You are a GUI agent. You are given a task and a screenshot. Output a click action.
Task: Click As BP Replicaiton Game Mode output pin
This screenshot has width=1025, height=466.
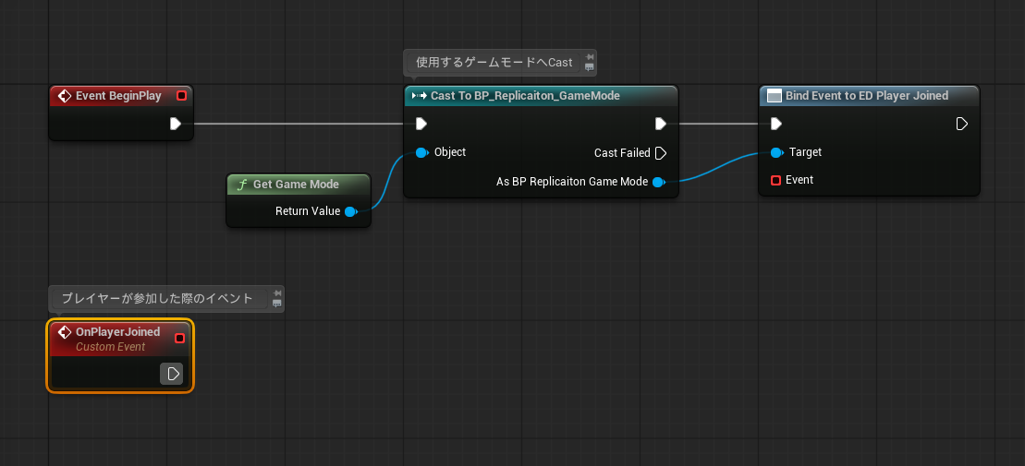(659, 182)
